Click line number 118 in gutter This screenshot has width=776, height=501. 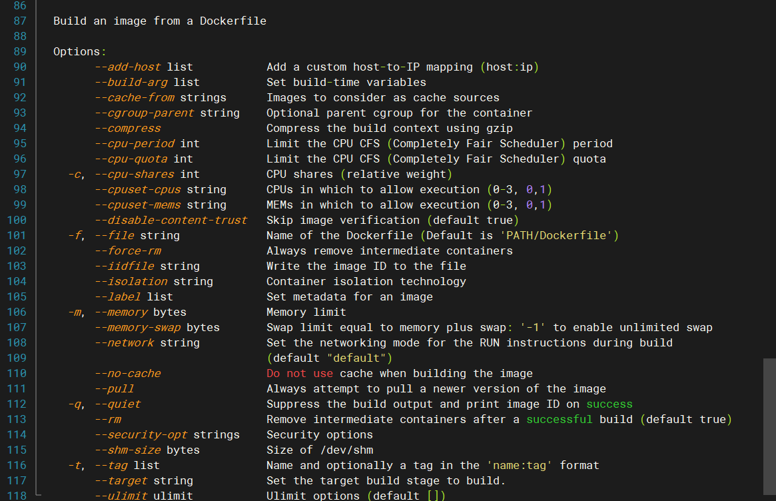coord(17,495)
